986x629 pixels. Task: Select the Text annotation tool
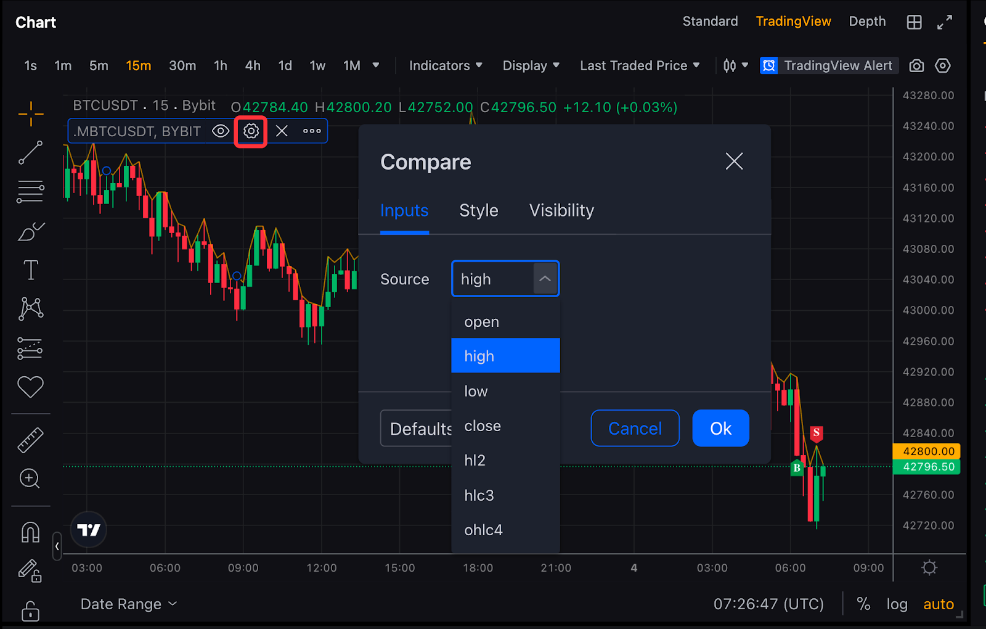(x=30, y=270)
